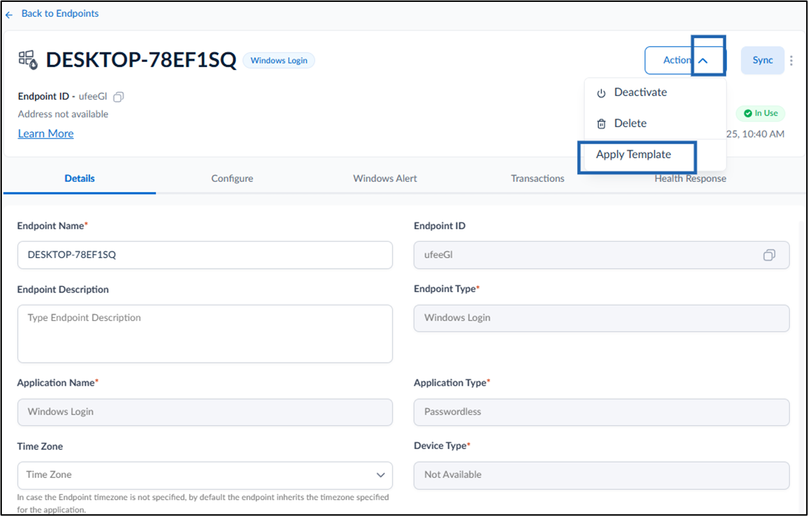Click the Windows endpoint device icon
808x516 pixels.
(28, 60)
